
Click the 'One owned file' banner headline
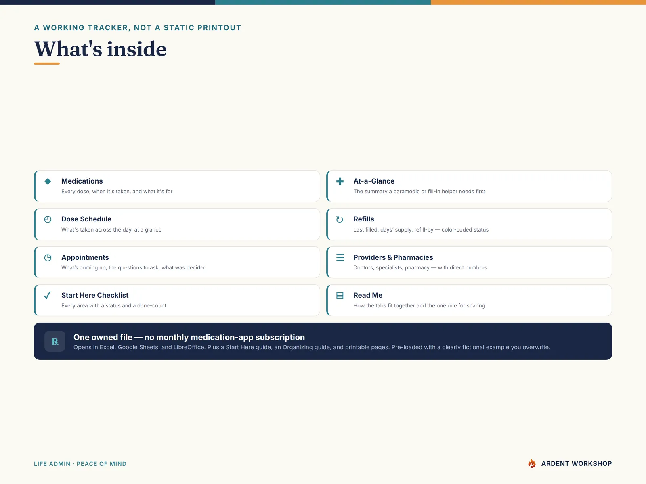pyautogui.click(x=189, y=337)
